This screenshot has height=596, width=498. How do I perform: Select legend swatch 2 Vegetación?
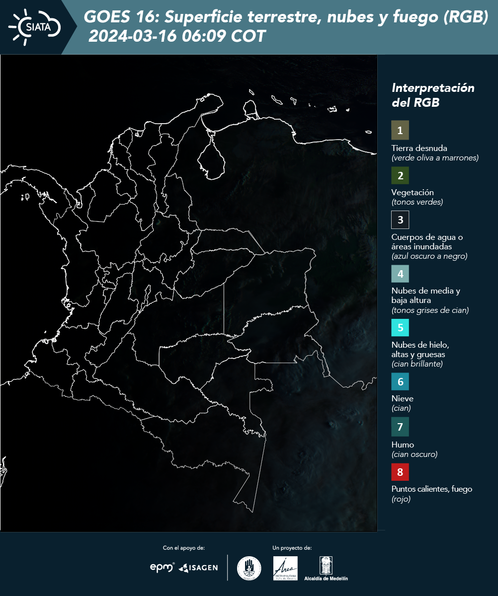400,175
